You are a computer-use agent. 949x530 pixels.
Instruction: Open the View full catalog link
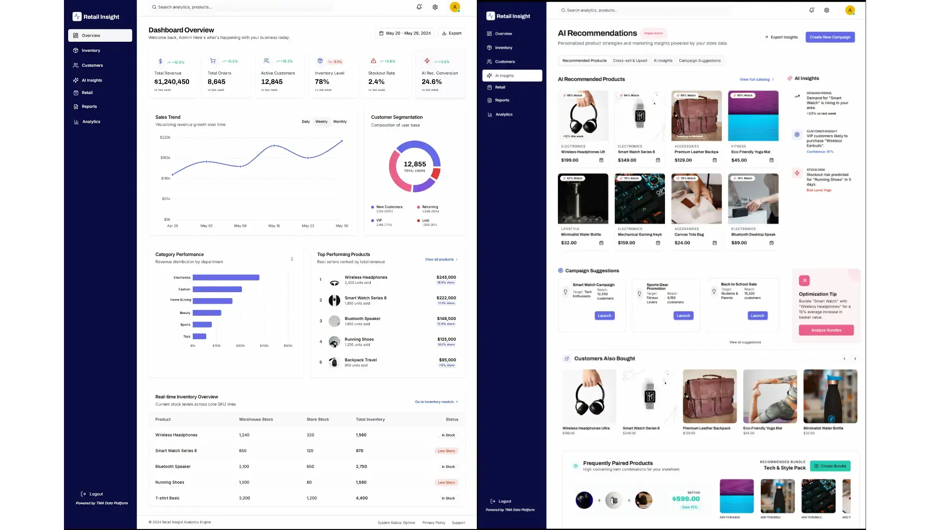756,79
